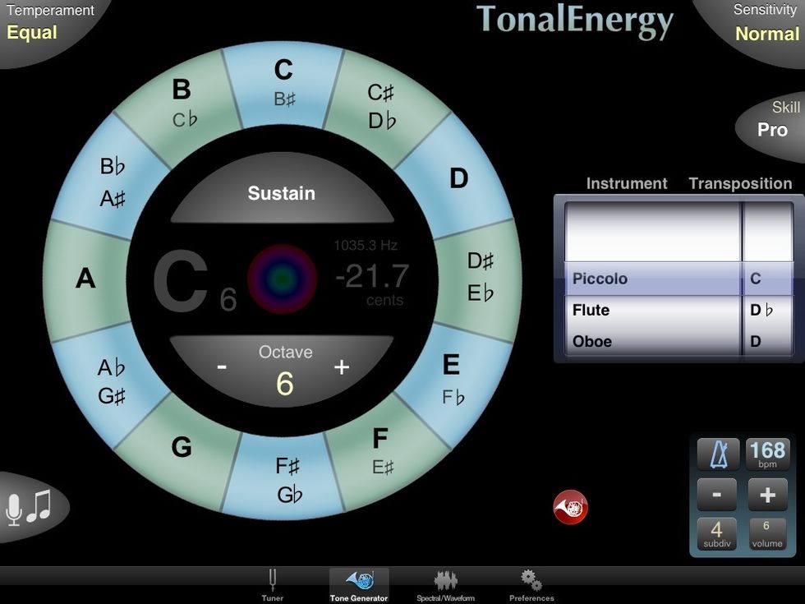Change the metronome subdiv setting

(x=716, y=534)
